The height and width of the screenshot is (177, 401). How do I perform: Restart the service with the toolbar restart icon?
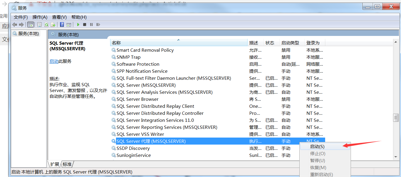(98, 25)
